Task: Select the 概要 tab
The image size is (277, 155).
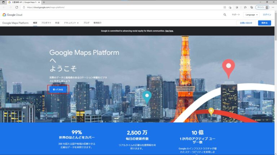Action: point(35,23)
